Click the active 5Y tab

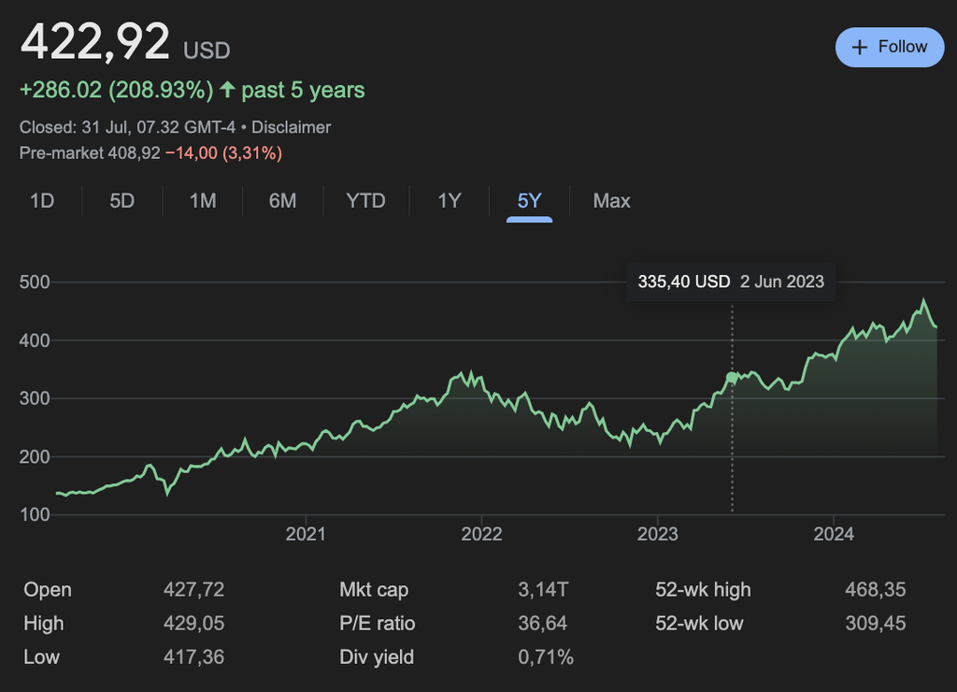click(x=530, y=201)
